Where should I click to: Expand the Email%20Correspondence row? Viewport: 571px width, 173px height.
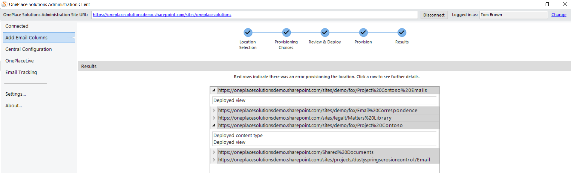[x=214, y=111]
